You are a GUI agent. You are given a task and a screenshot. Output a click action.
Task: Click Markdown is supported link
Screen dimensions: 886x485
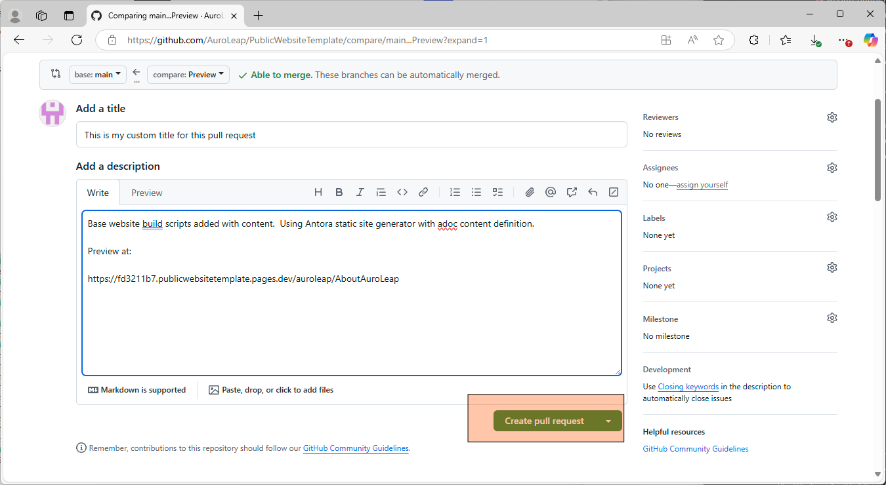[137, 390]
